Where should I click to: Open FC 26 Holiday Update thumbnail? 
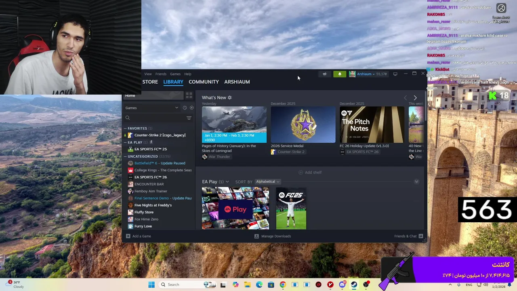click(x=372, y=124)
